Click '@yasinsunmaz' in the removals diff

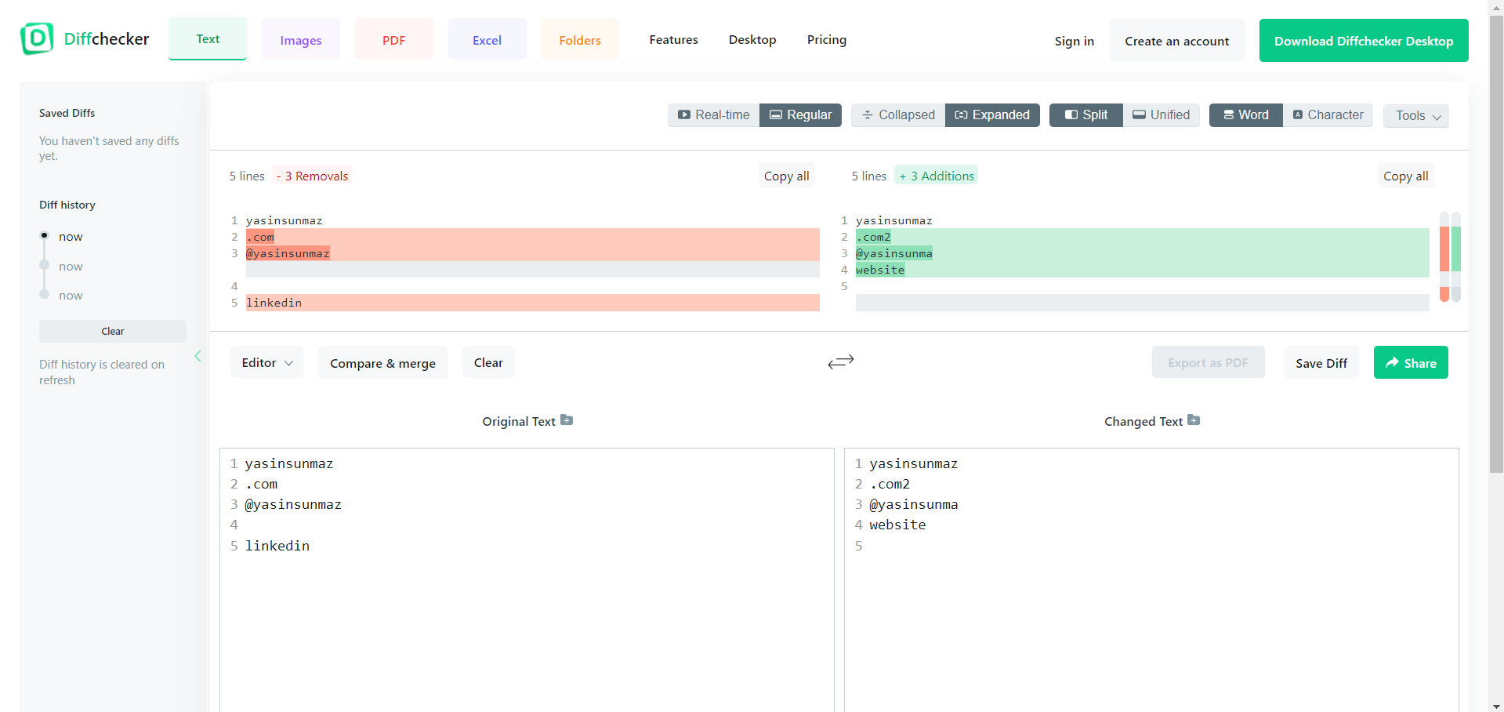288,253
